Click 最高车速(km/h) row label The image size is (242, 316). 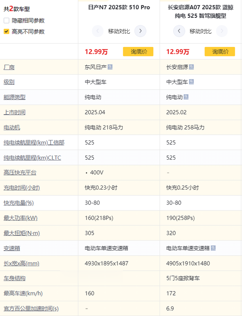coord(23,293)
